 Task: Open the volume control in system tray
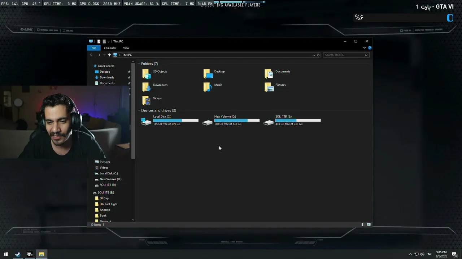pos(422,254)
